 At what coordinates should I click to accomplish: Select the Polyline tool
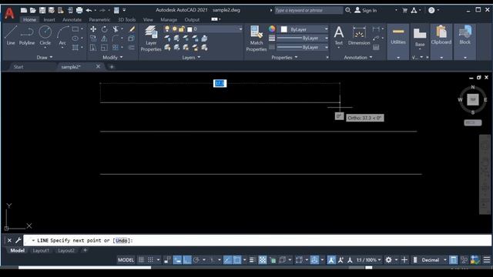click(27, 35)
